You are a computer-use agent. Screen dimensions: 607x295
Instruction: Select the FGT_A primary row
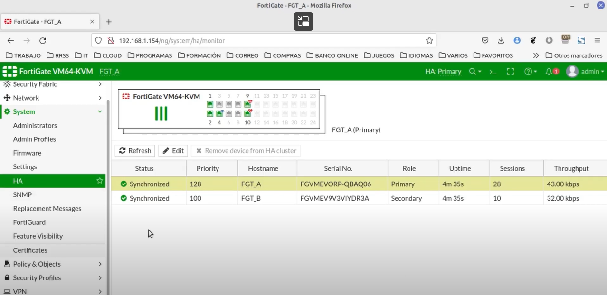coord(359,184)
